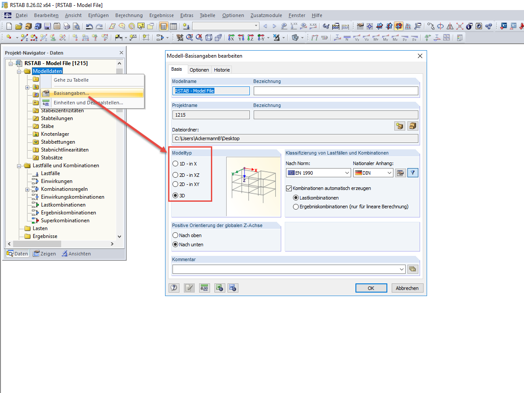The width and height of the screenshot is (524, 393).
Task: Click the MT torsional moment icon
Action: 376,38
